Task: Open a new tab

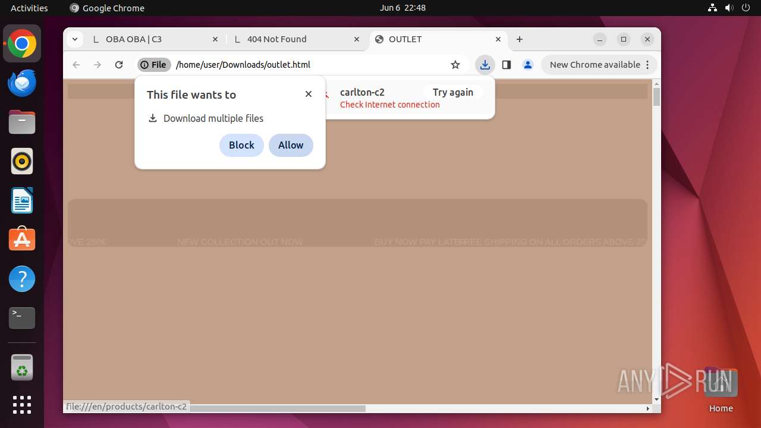Action: tap(520, 39)
